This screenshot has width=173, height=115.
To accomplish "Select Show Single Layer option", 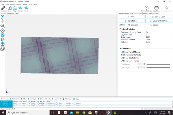I will pos(122,58).
